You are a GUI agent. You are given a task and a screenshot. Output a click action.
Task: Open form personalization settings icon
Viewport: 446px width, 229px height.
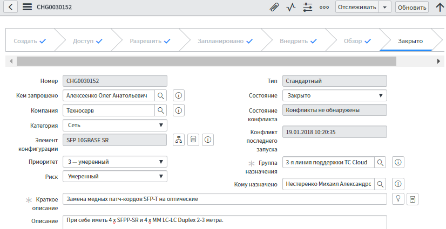pyautogui.click(x=308, y=7)
